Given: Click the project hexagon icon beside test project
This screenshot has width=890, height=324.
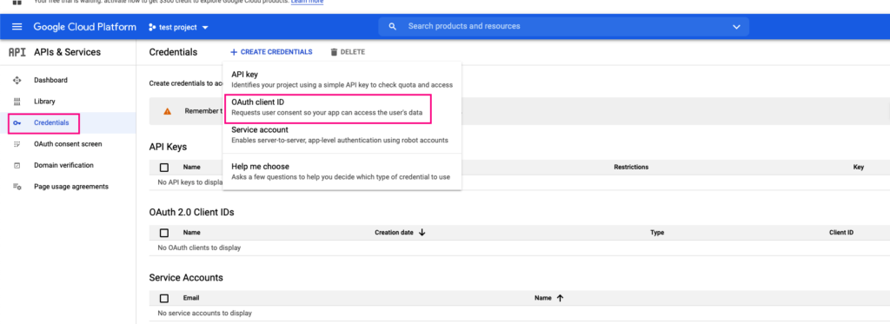Looking at the screenshot, I should 152,27.
